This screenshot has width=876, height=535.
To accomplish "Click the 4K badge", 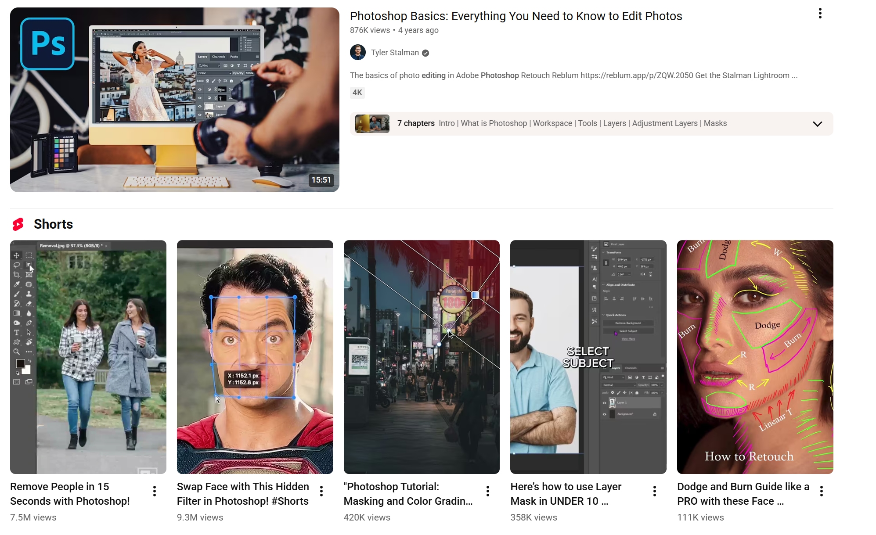I will [357, 93].
